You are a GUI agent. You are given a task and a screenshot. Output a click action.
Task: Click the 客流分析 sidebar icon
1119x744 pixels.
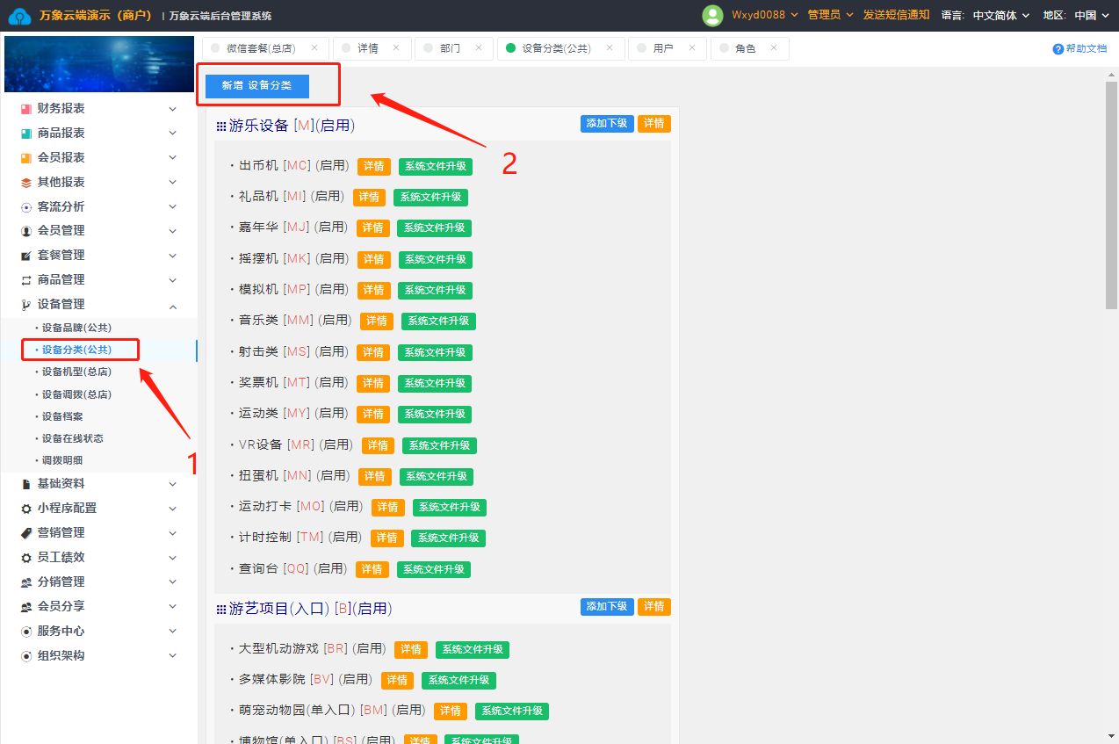(x=26, y=207)
